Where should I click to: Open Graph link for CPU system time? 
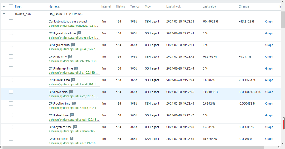point(269,127)
